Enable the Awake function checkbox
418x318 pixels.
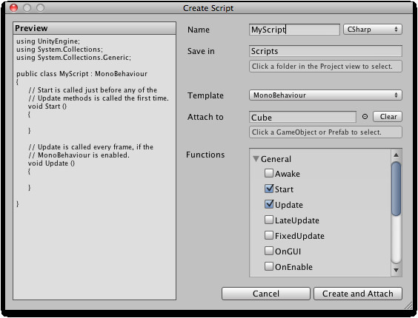(x=269, y=173)
